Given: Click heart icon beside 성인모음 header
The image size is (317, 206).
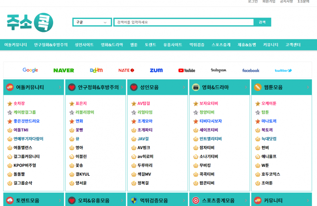Looking at the screenshot, I should (134, 87).
